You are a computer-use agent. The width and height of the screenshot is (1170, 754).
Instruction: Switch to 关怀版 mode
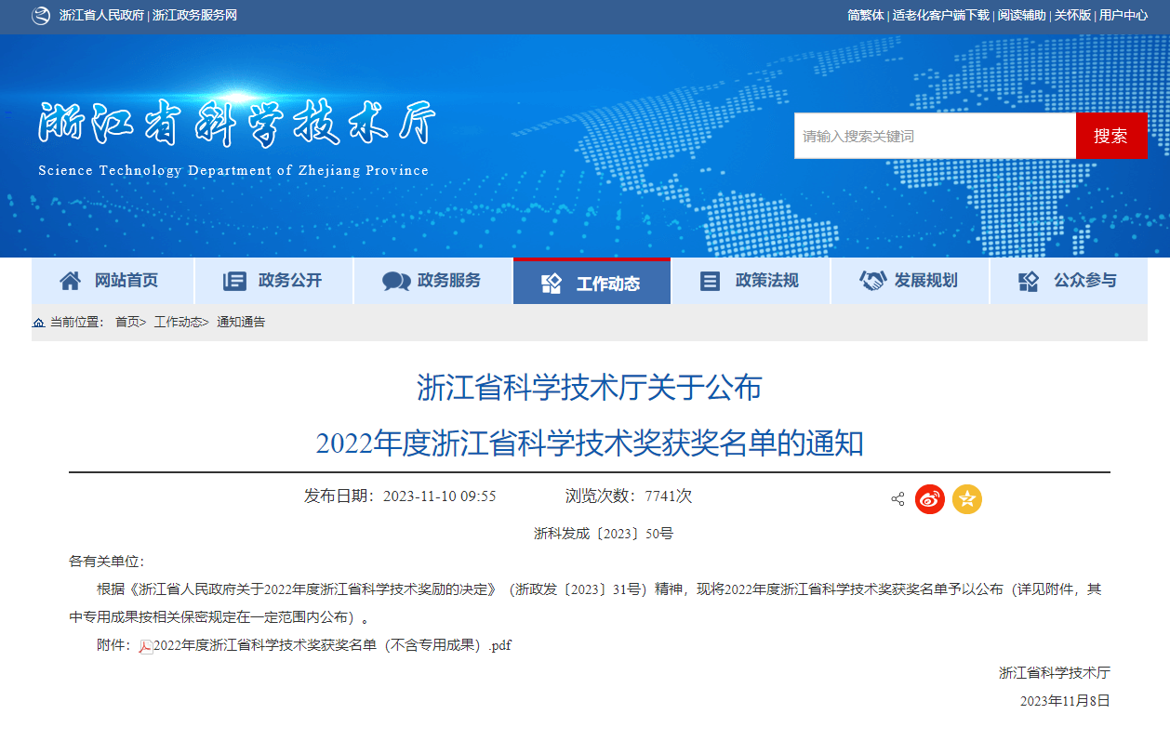click(x=1072, y=16)
